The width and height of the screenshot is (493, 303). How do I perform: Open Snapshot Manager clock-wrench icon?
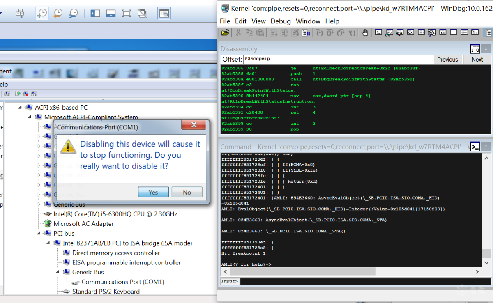pyautogui.click(x=73, y=13)
